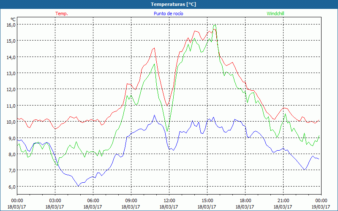Click the 9,0 y-axis value

click(x=12, y=138)
